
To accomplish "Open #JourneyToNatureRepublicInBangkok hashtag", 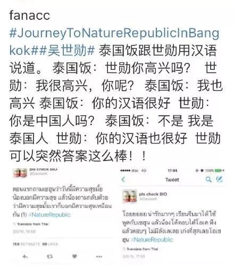I will click(x=114, y=42).
